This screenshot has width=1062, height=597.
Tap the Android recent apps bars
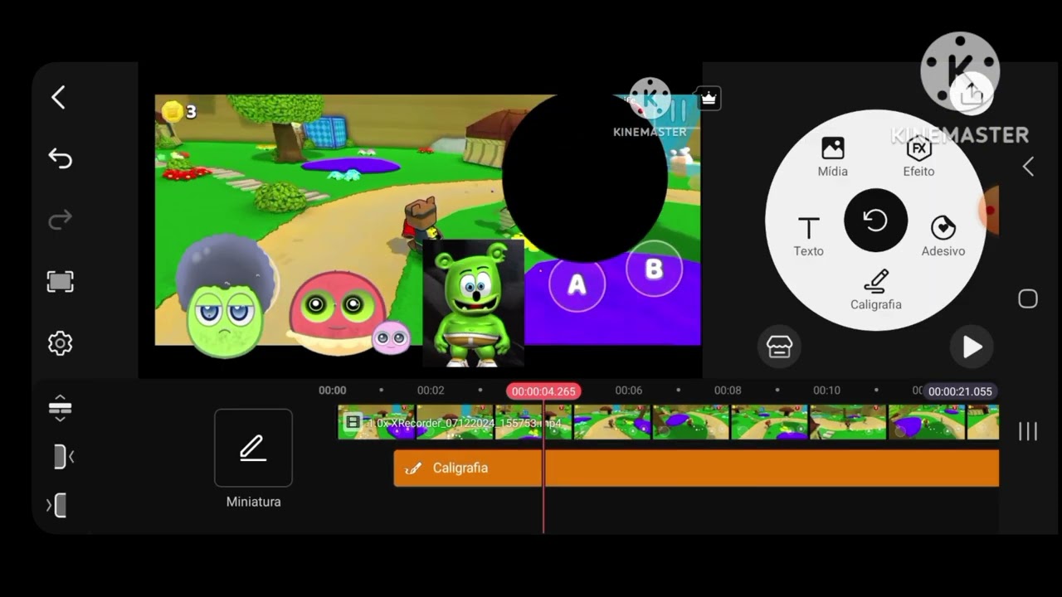pyautogui.click(x=1028, y=431)
